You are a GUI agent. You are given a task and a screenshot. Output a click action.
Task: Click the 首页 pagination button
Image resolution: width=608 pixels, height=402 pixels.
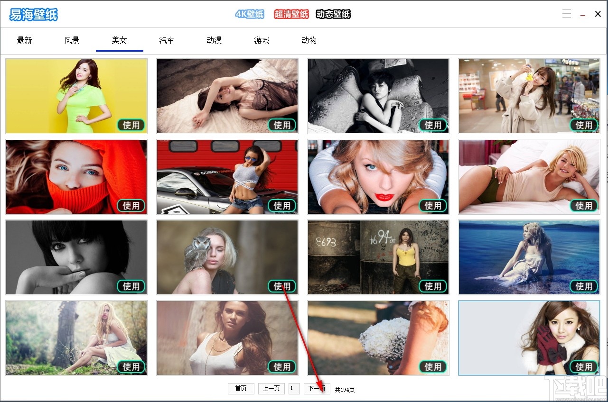tap(241, 388)
